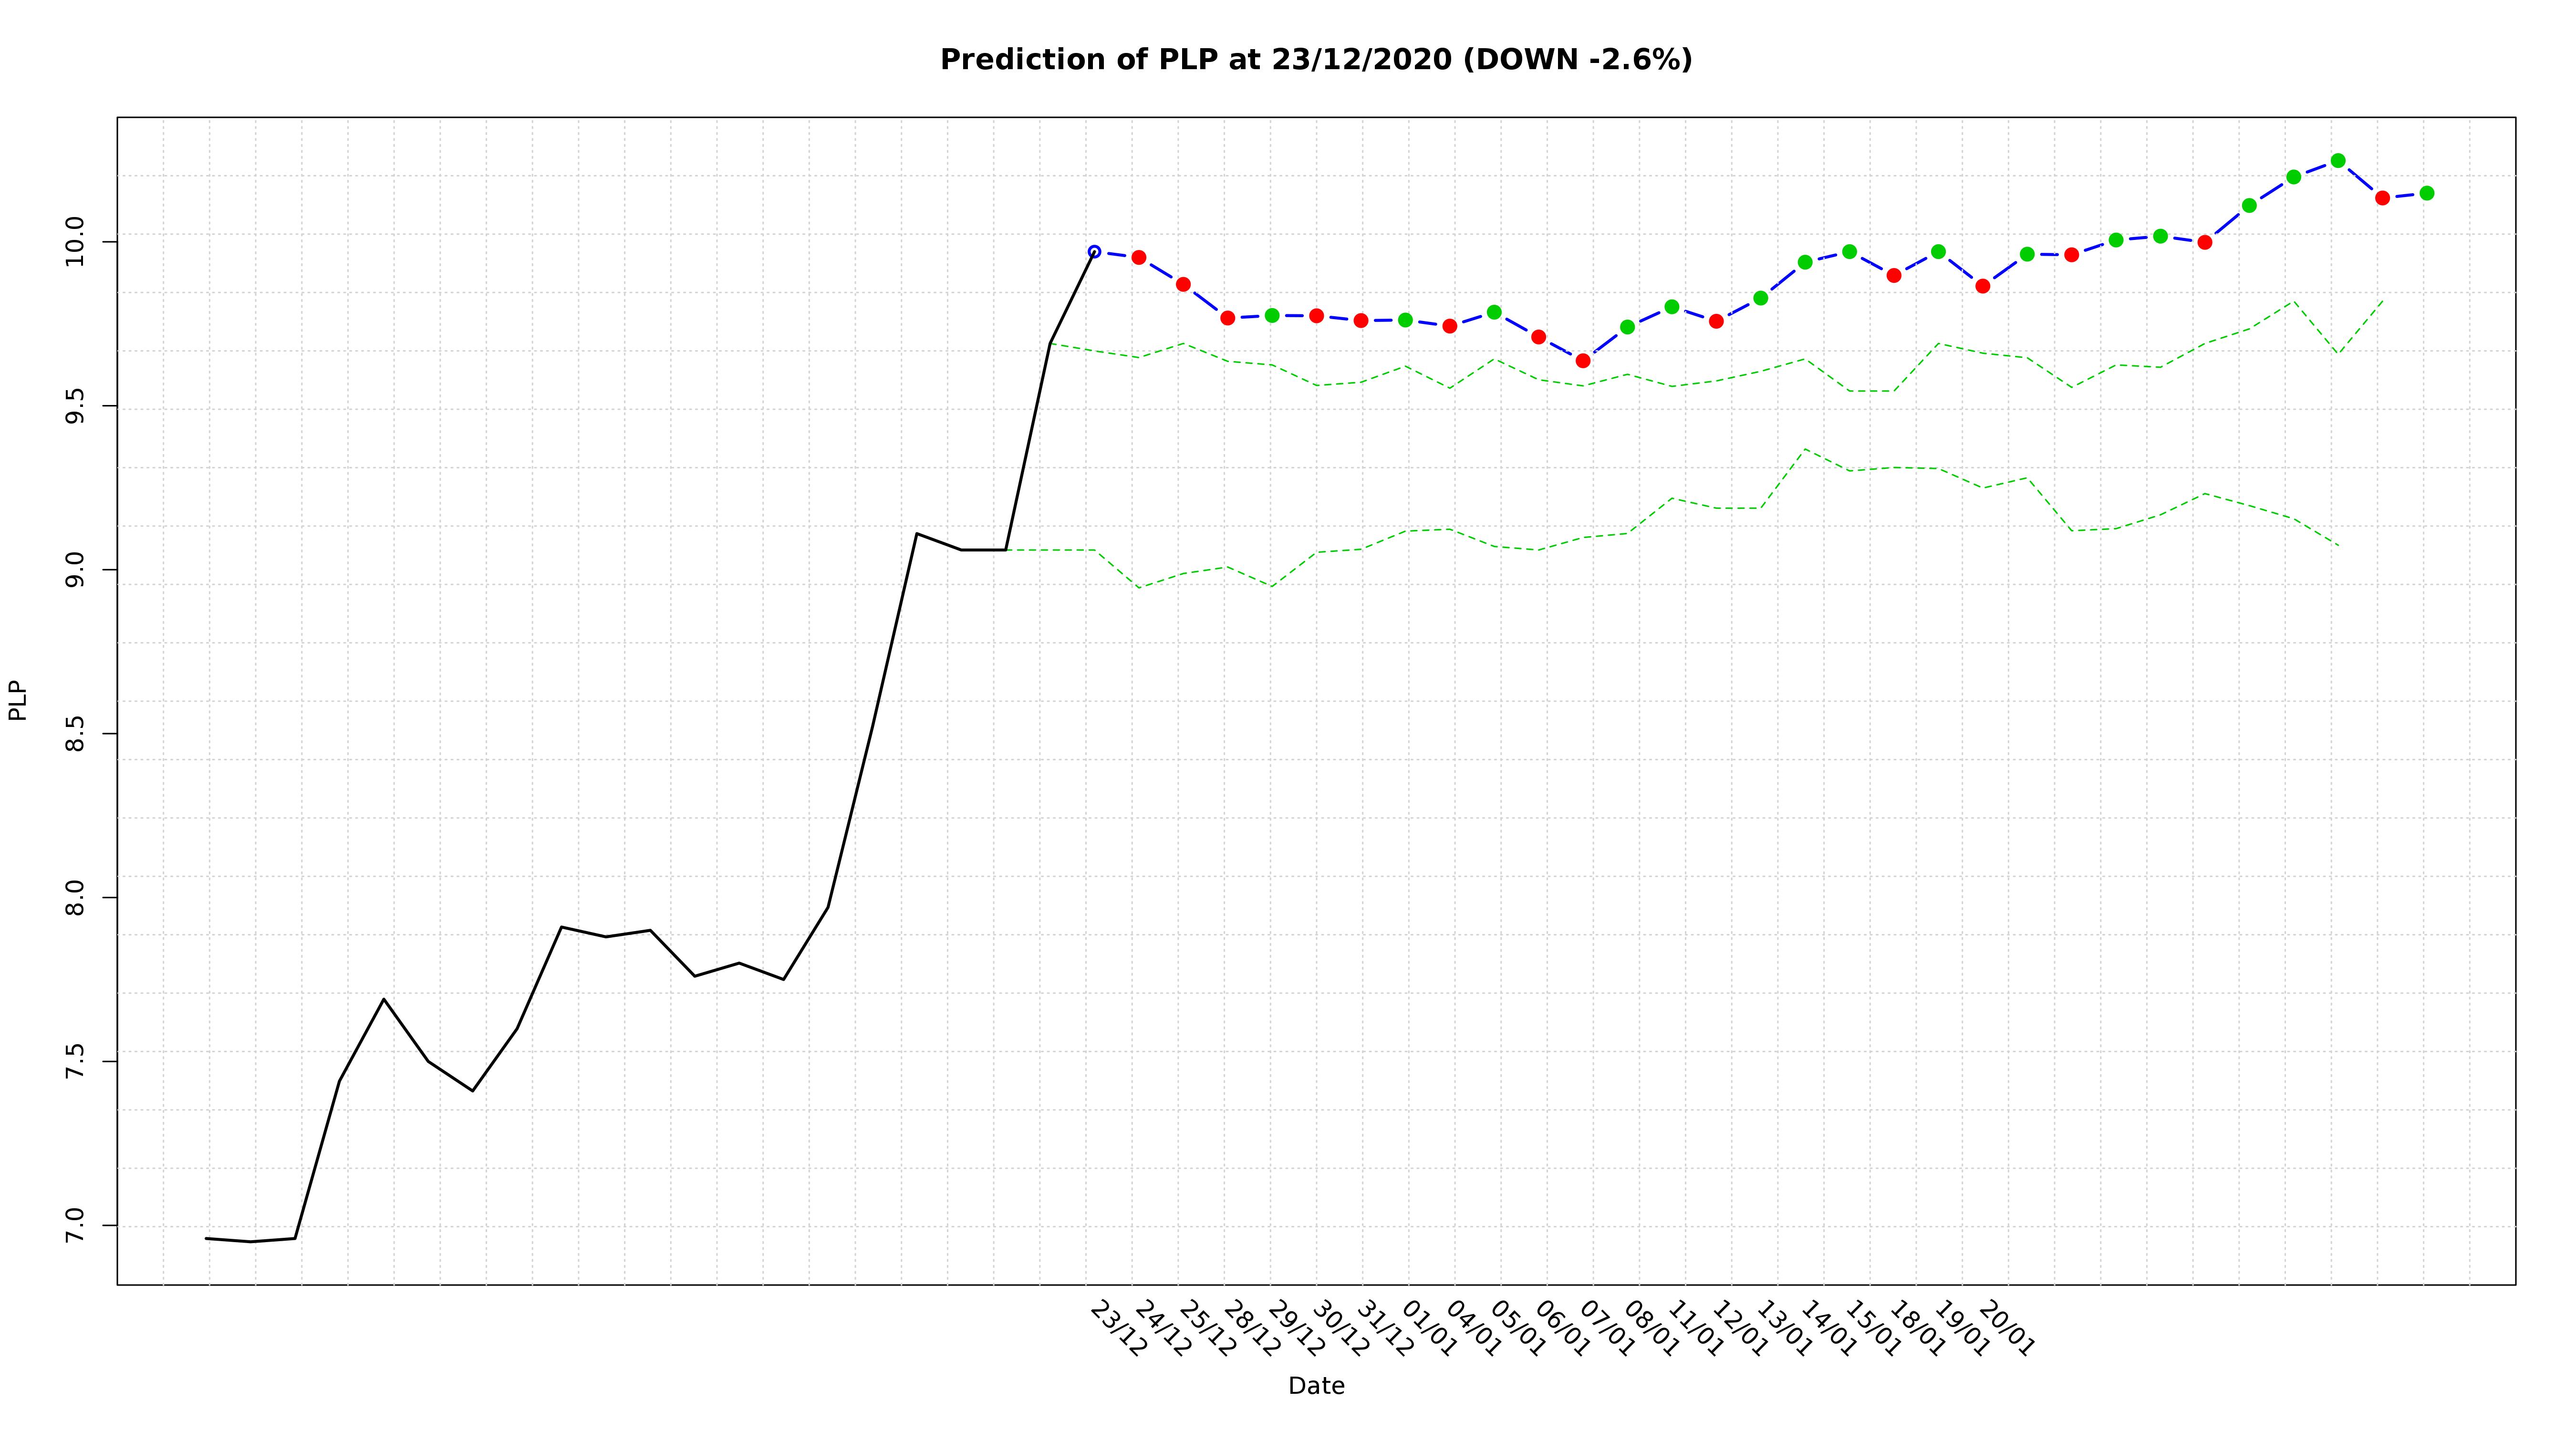The image size is (2576, 1431).
Task: Click the green dot above the 29/12 label
Action: click(x=1272, y=315)
